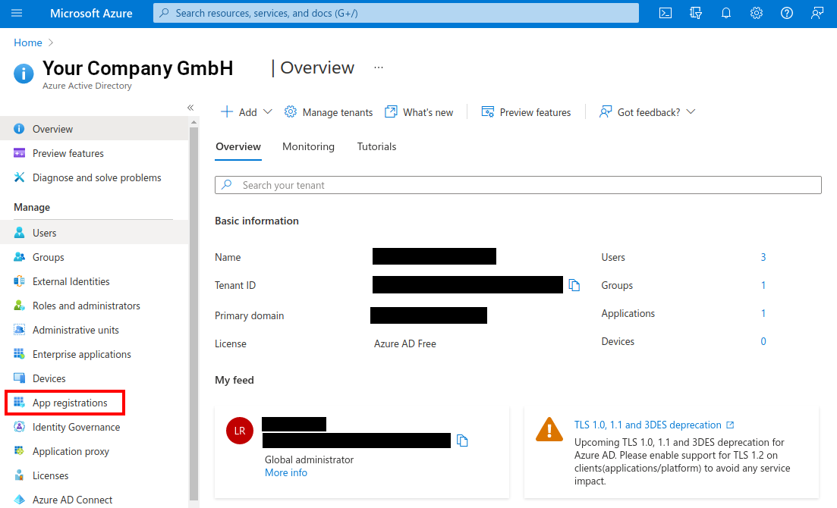Click the External Identities icon
Viewport: 837px width, 508px height.
tap(19, 281)
